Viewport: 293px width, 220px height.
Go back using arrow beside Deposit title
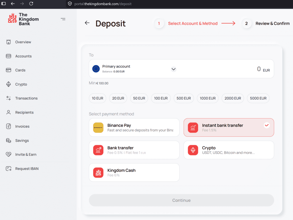click(87, 23)
